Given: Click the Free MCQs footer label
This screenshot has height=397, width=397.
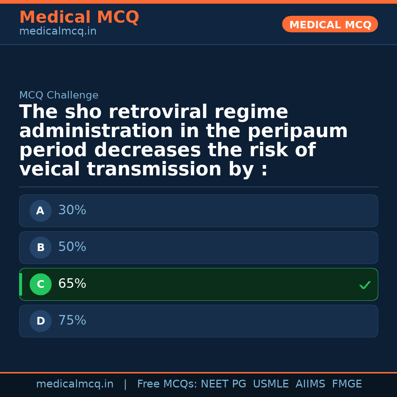Looking at the screenshot, I should 167,384.
